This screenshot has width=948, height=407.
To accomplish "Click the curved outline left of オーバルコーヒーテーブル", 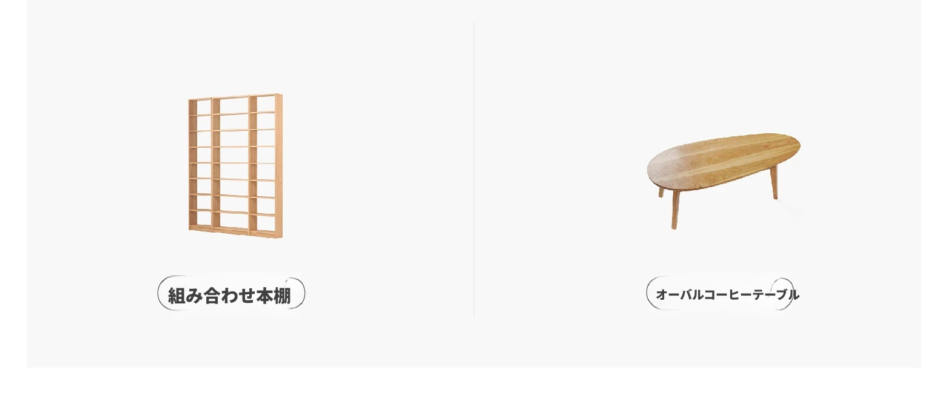I will coord(651,294).
